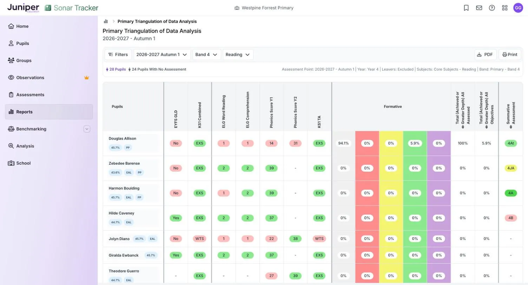Click Douglas Allison pupil name
The height and width of the screenshot is (285, 528).
coord(122,138)
